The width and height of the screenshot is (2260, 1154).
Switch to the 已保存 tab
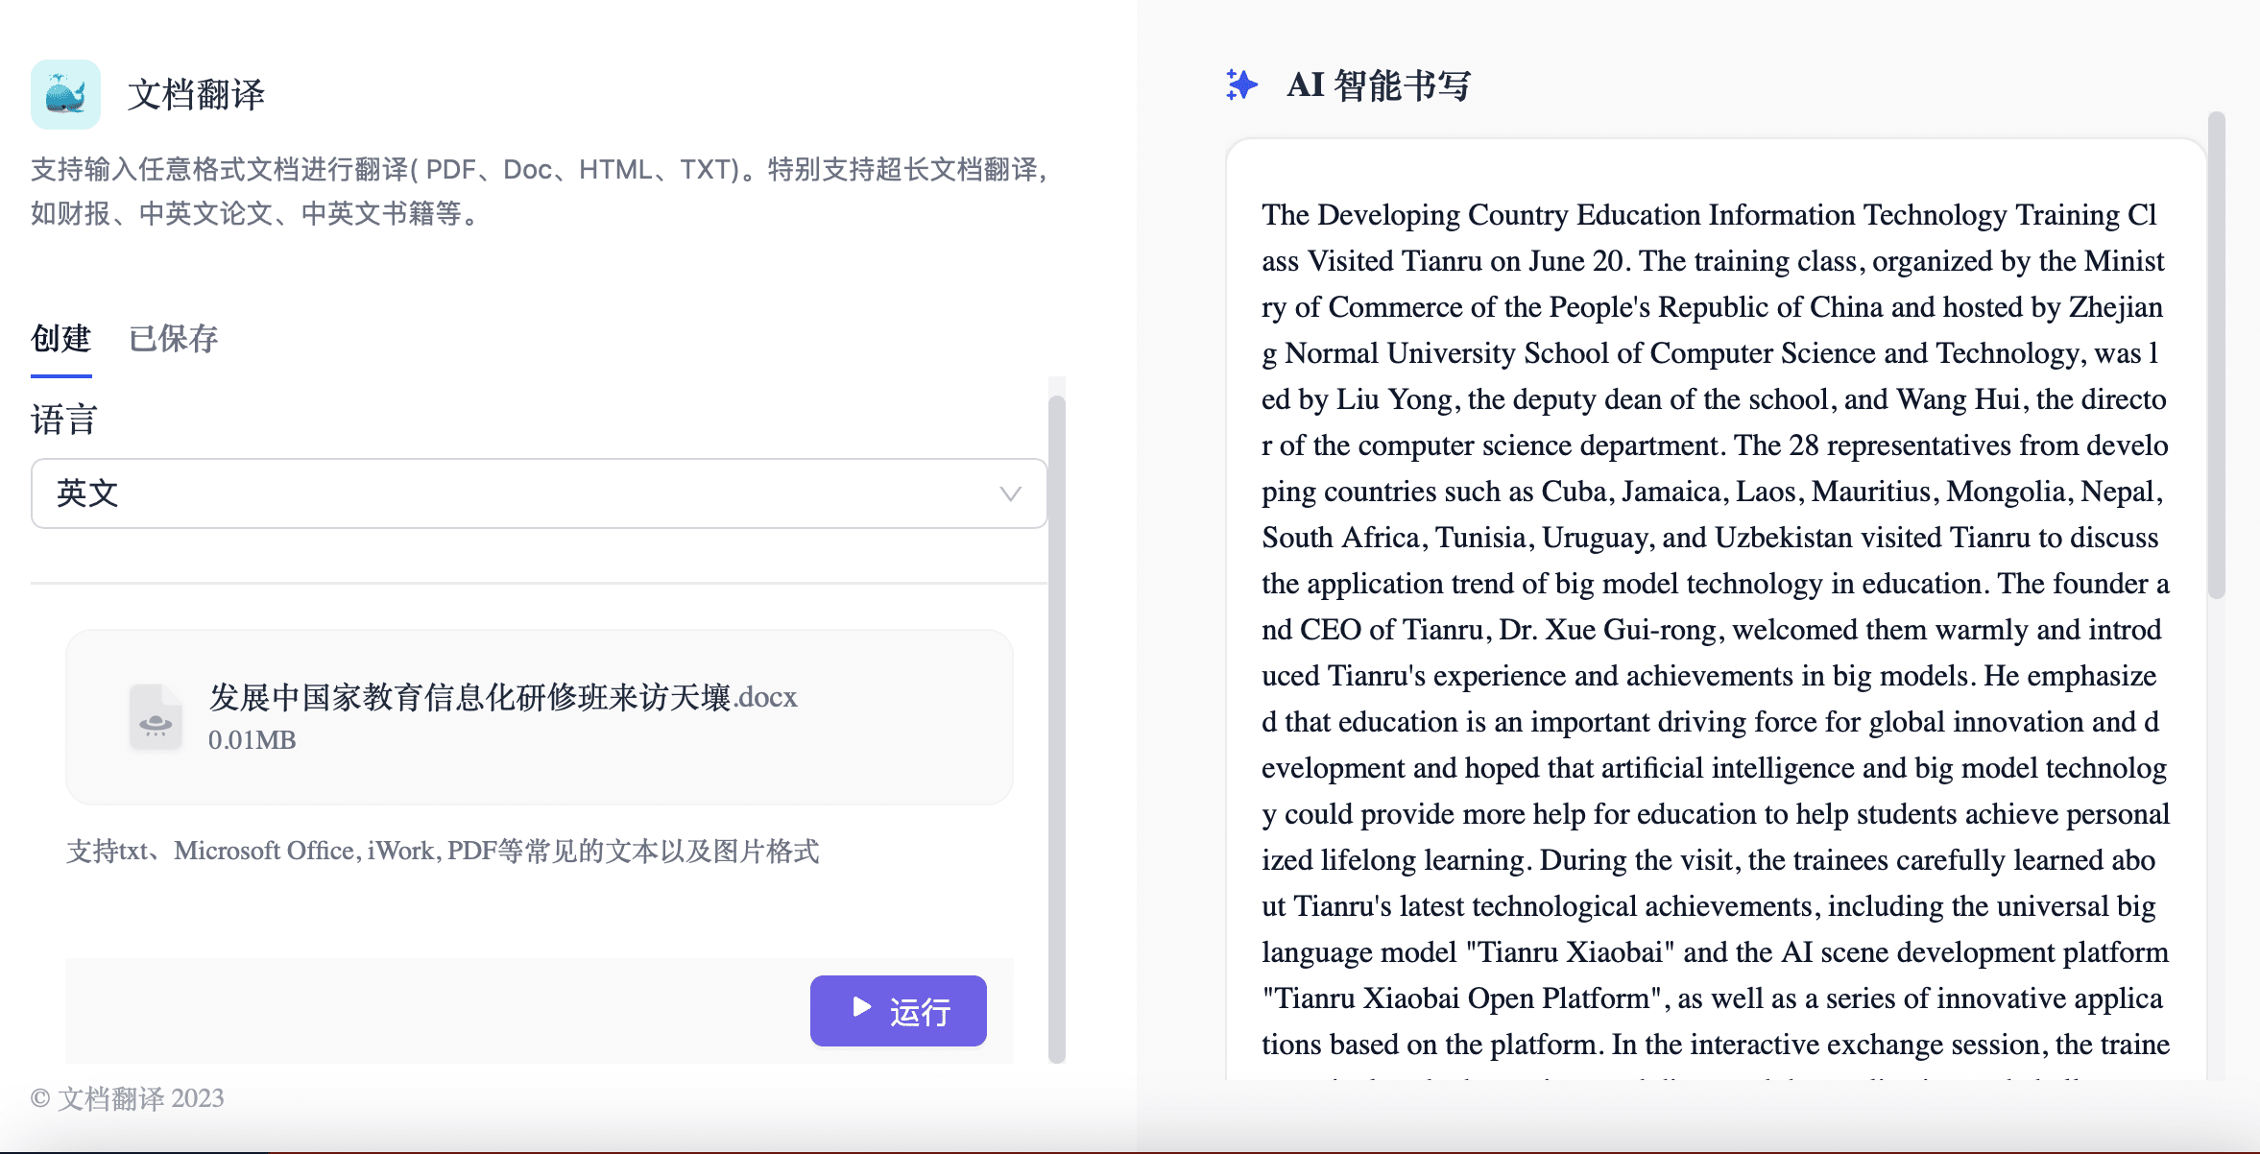[174, 339]
